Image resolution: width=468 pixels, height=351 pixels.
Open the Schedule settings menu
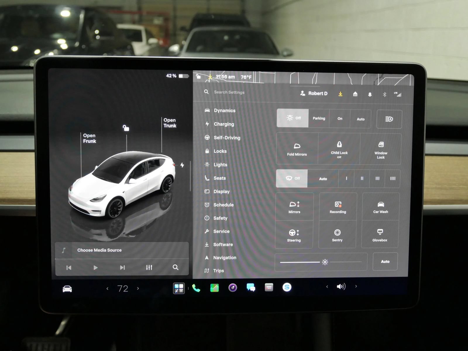(219, 205)
